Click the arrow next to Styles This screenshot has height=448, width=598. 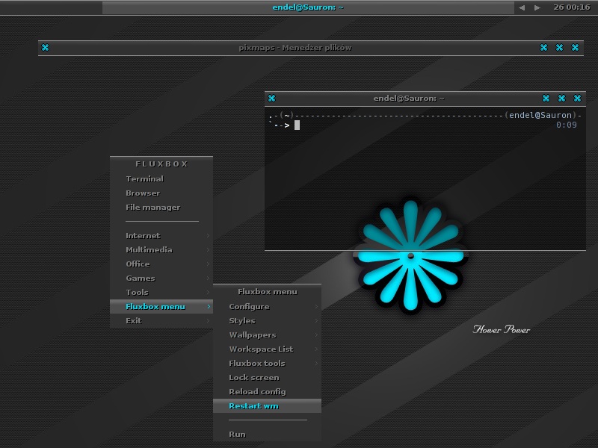(316, 321)
